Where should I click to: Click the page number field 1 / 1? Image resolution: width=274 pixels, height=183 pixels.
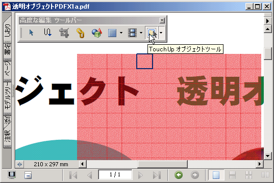115,174
